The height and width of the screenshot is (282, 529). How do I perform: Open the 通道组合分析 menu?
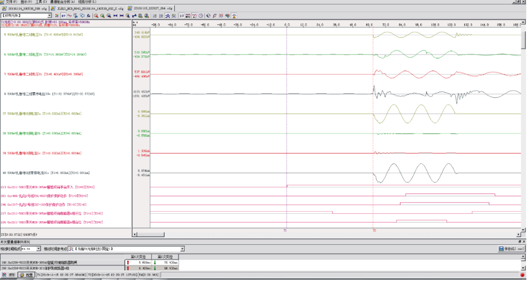[62, 1]
